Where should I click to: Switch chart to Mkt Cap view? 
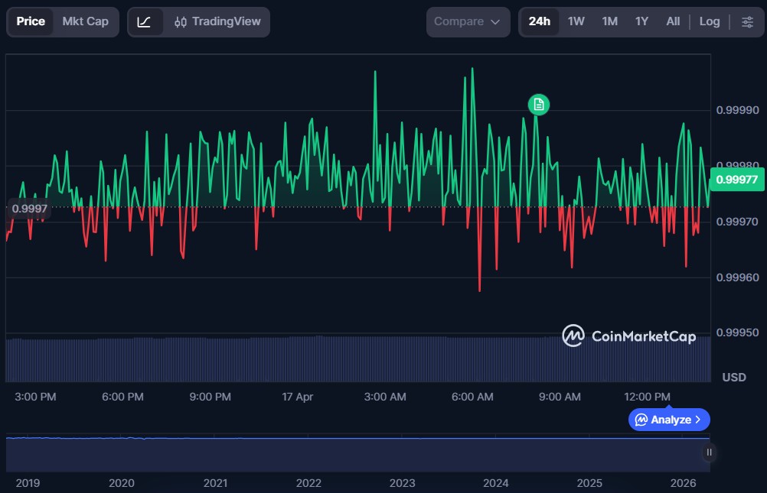point(85,21)
